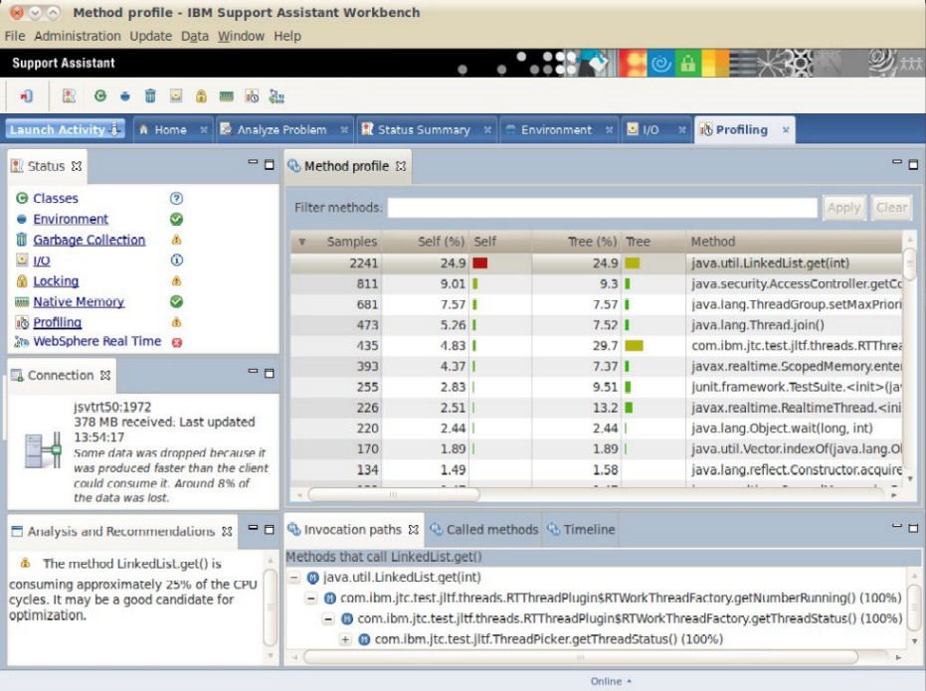Click the warning icon beside Garbage Collection
The image size is (926, 691).
tap(176, 240)
